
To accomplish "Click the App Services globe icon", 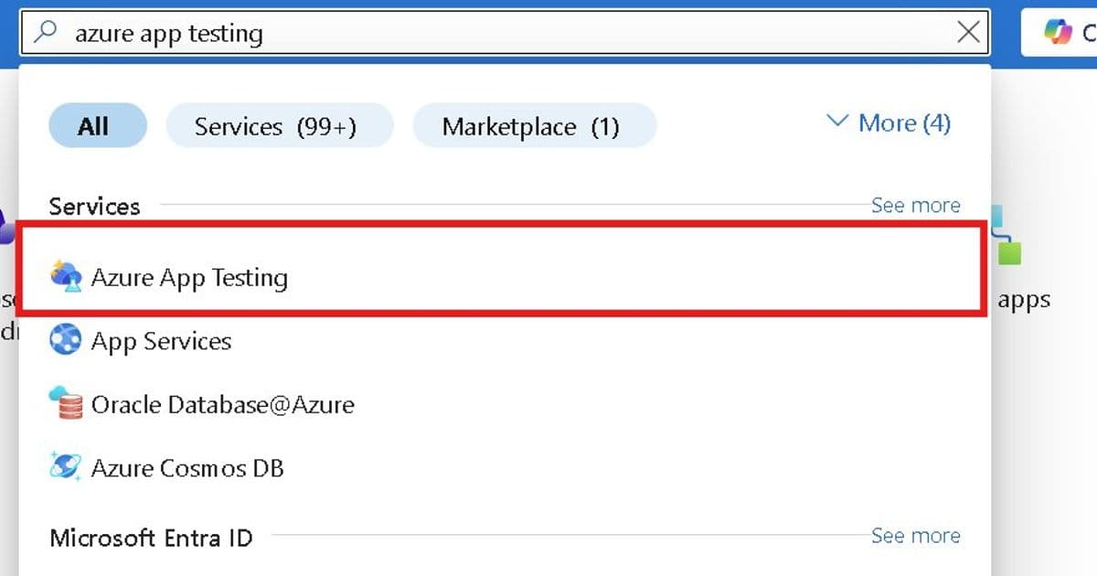I will (66, 340).
